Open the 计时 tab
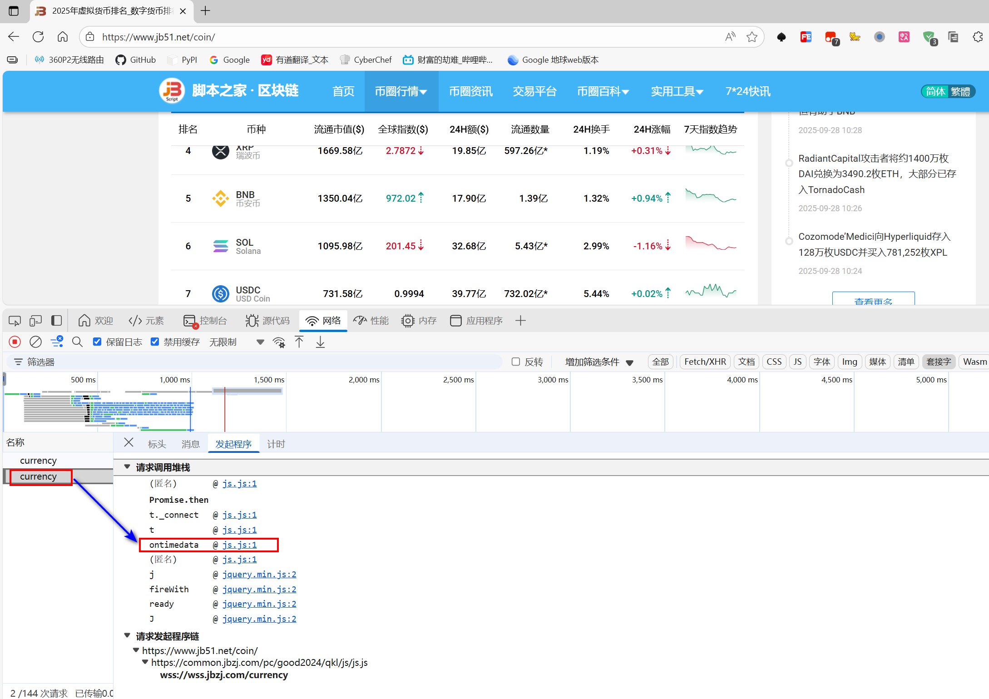 276,444
